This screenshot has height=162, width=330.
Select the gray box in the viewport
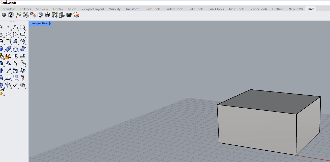point(269,122)
